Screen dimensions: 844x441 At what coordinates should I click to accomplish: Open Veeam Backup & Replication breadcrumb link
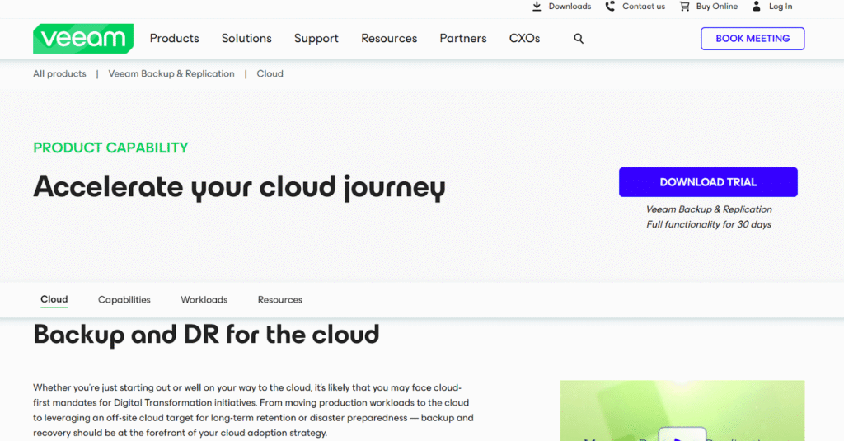(x=171, y=74)
